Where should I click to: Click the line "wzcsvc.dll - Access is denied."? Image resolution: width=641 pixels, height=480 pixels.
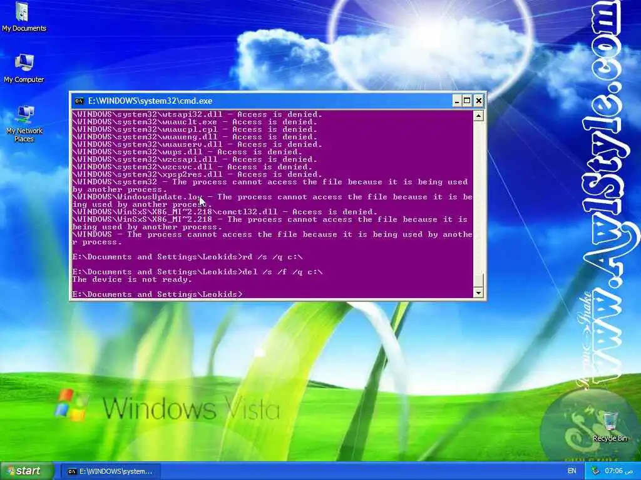click(193, 167)
